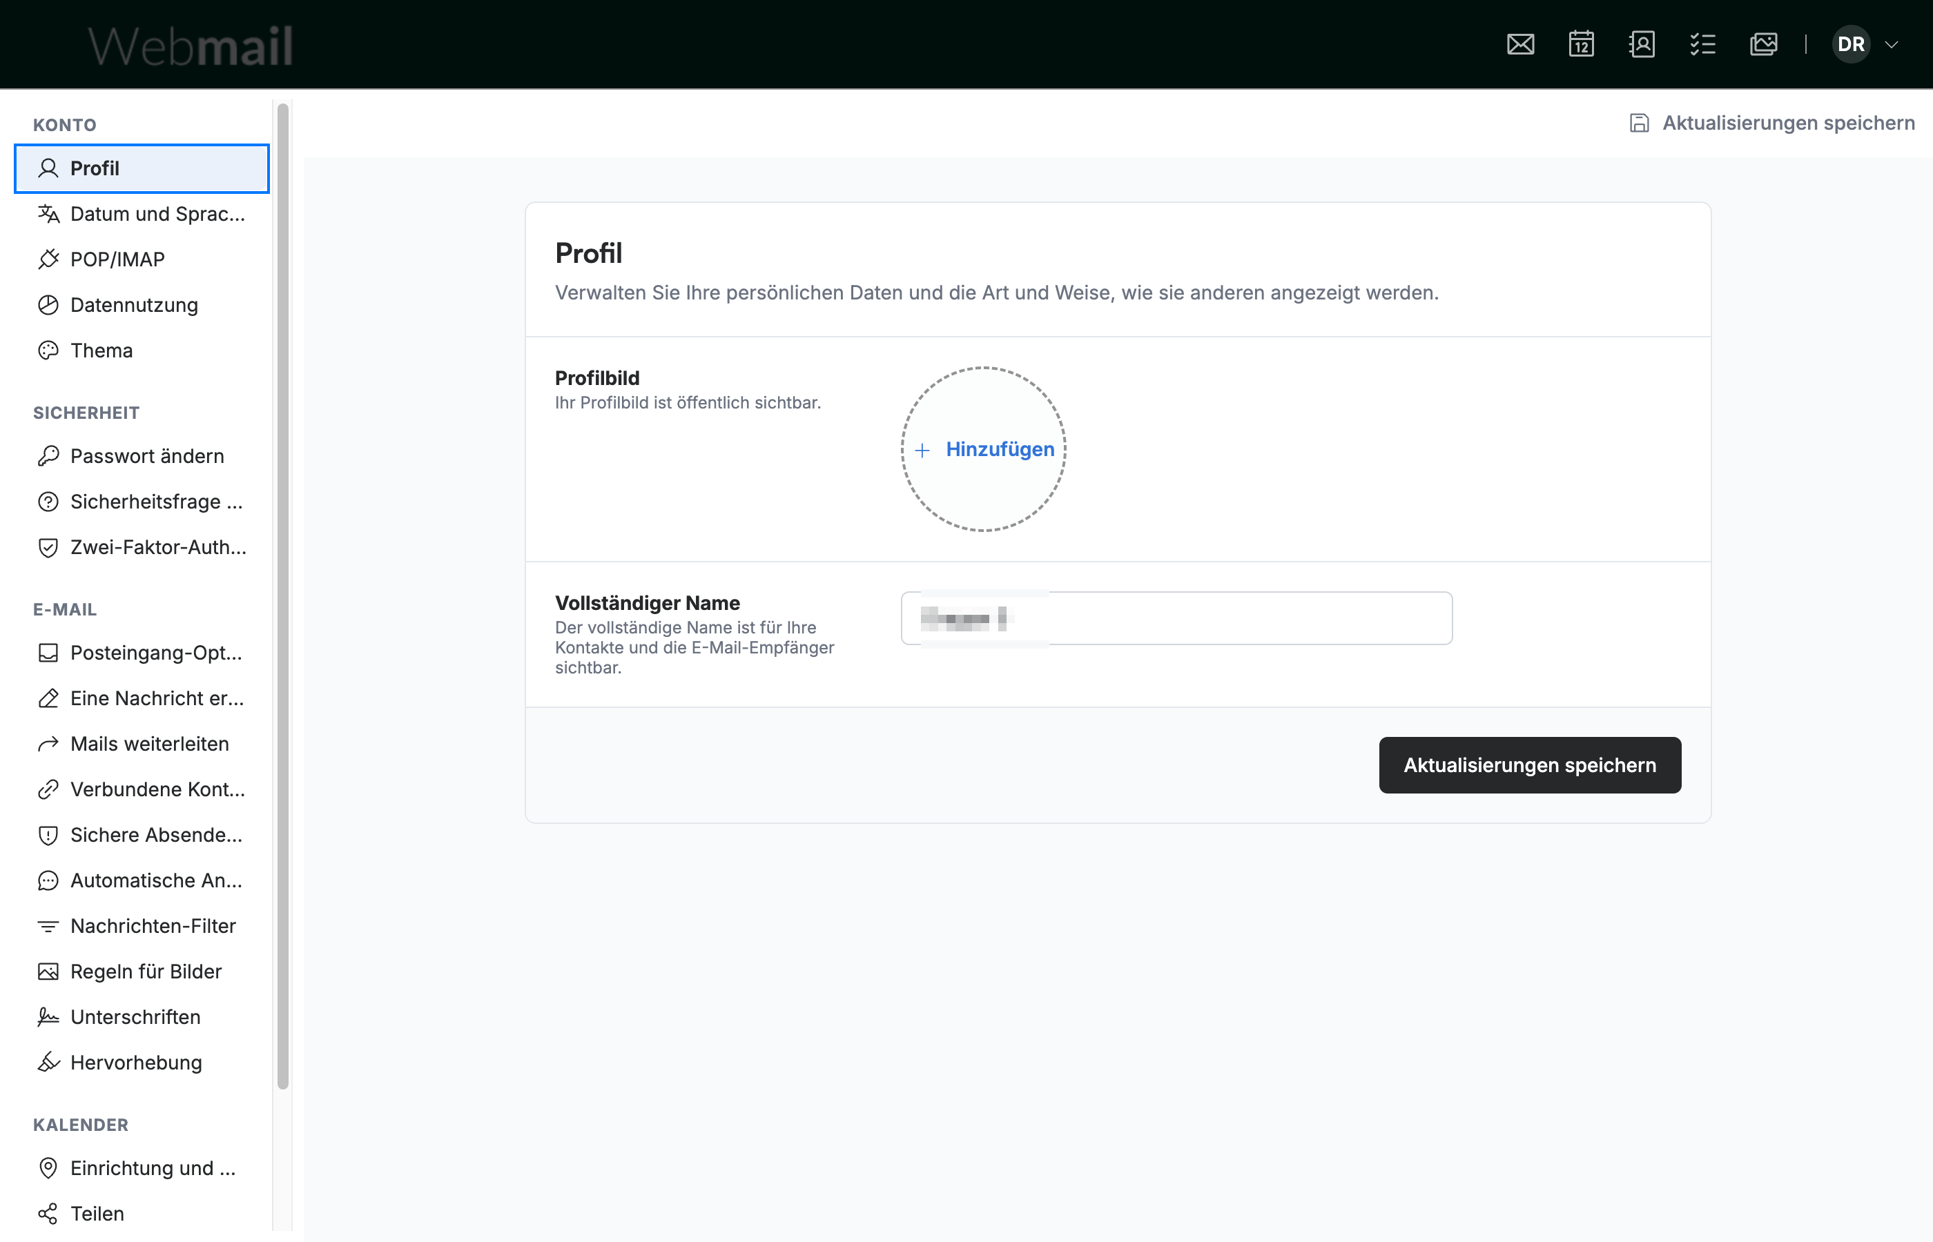Click the dark Aktualisierungen speichern button
Screen dimensions: 1933x1242
click(1530, 765)
